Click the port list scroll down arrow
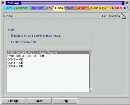 [x=91, y=90]
